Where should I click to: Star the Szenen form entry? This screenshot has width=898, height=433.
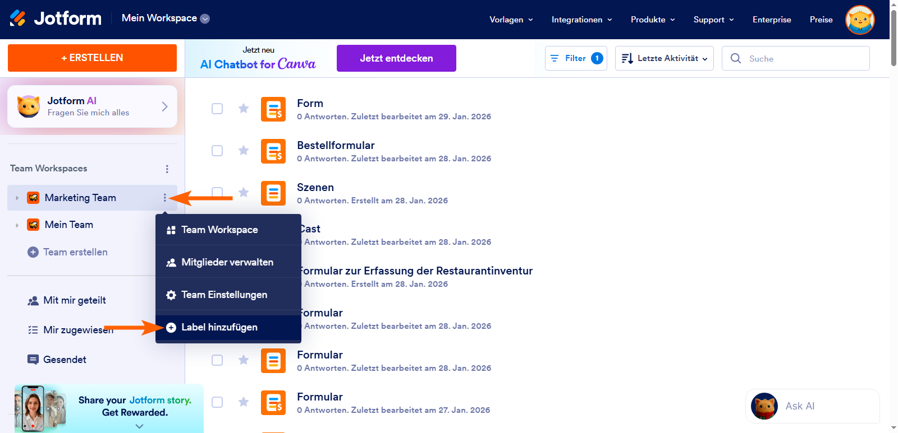(x=244, y=192)
